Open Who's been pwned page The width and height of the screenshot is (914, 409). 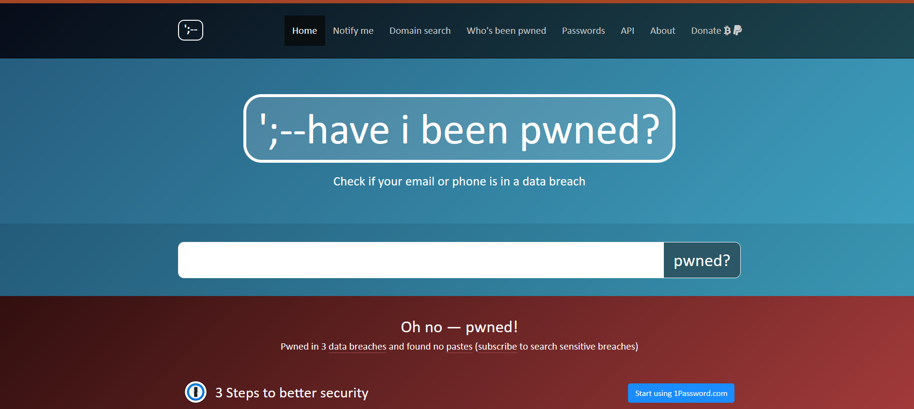(506, 30)
